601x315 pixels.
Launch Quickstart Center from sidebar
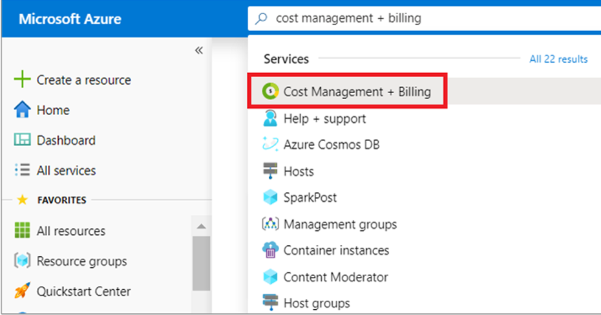click(x=83, y=292)
